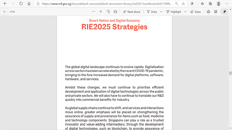Screen dimensions: 232x130
Task: Click the browser forward arrow
Action: click(13, 4)
